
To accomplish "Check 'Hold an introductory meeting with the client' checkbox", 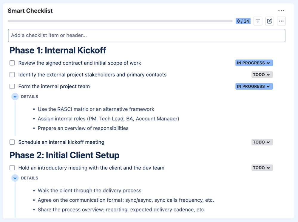I will 12,168.
